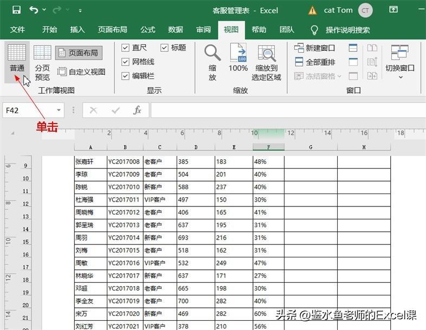Open Customize Quick Access Toolbar dropdown
Viewport: 426px width, 330px height.
point(80,11)
